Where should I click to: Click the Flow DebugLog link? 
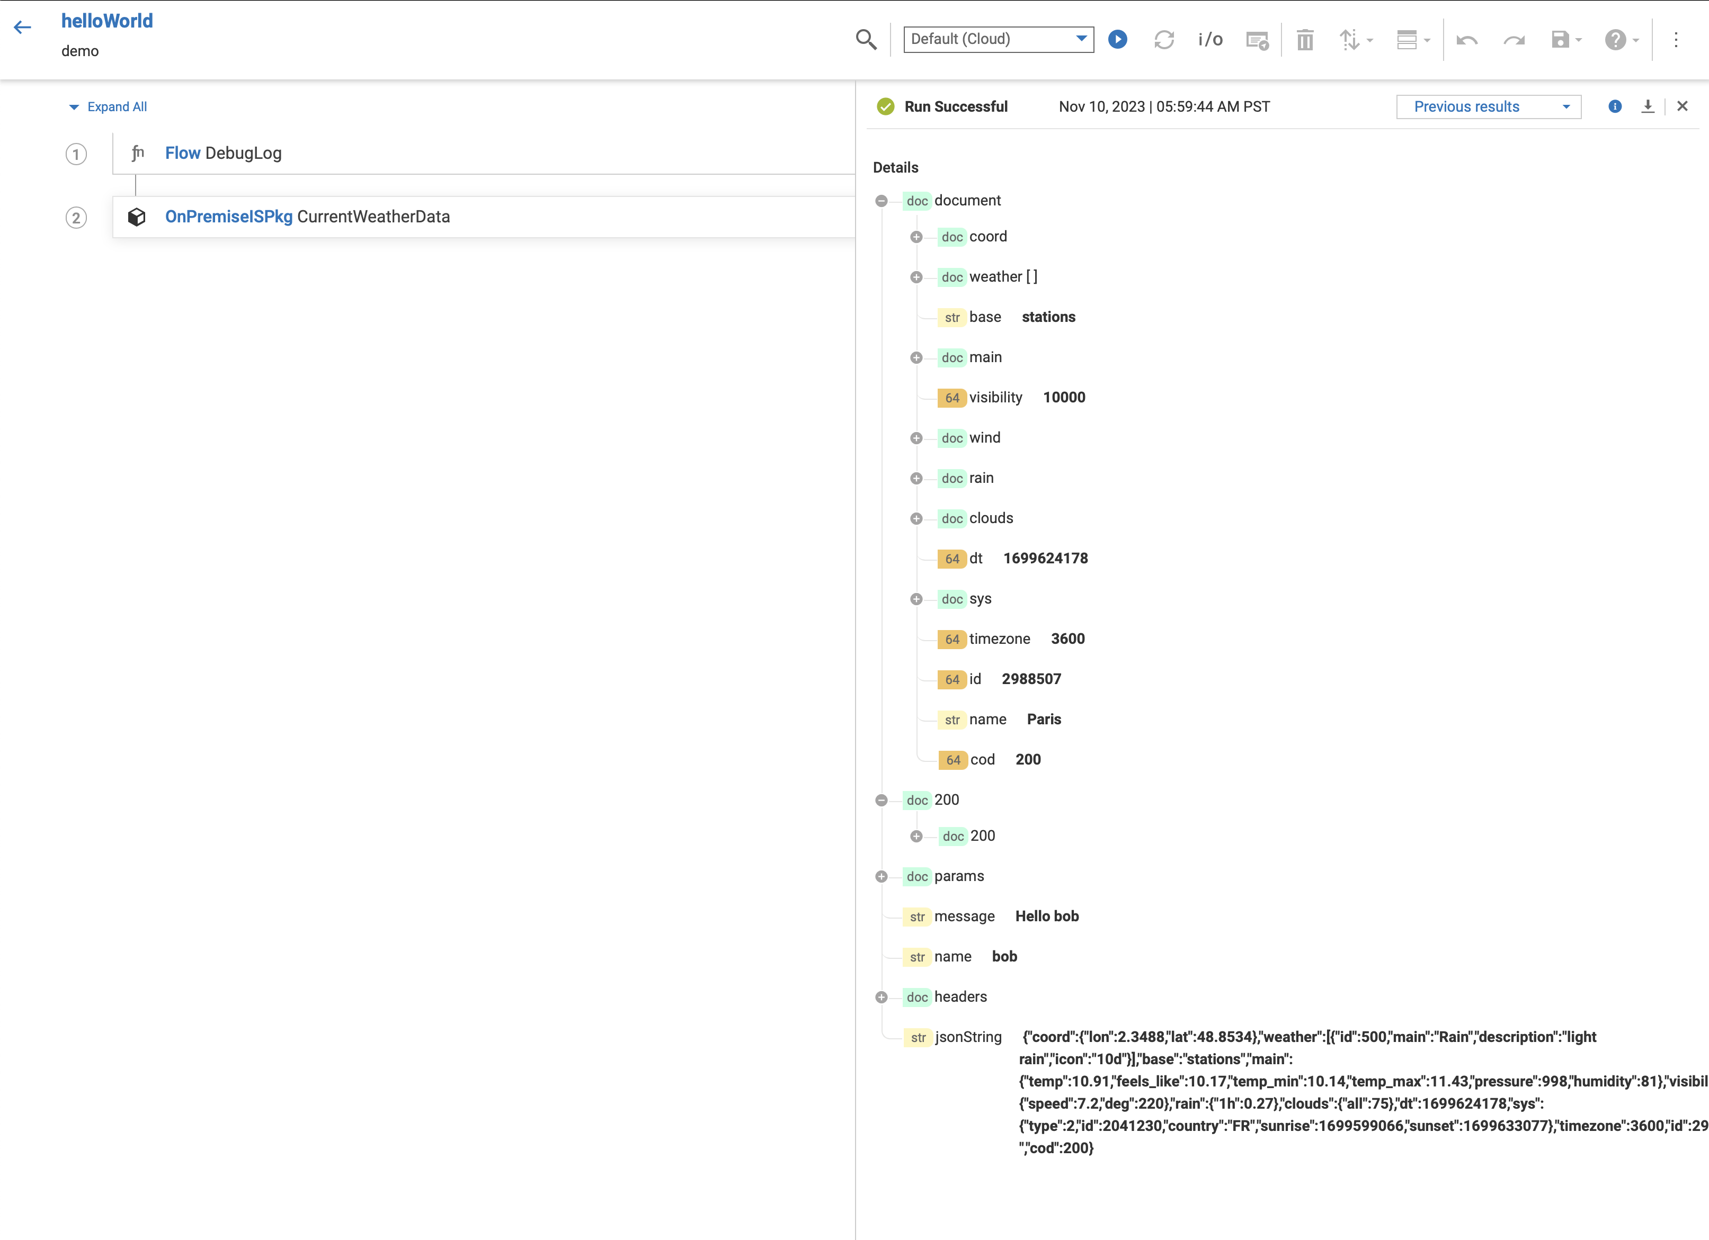tap(183, 153)
